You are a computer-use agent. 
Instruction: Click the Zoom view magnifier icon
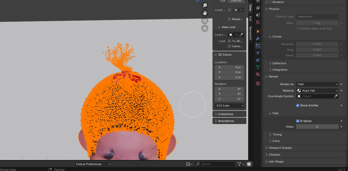coord(205,5)
